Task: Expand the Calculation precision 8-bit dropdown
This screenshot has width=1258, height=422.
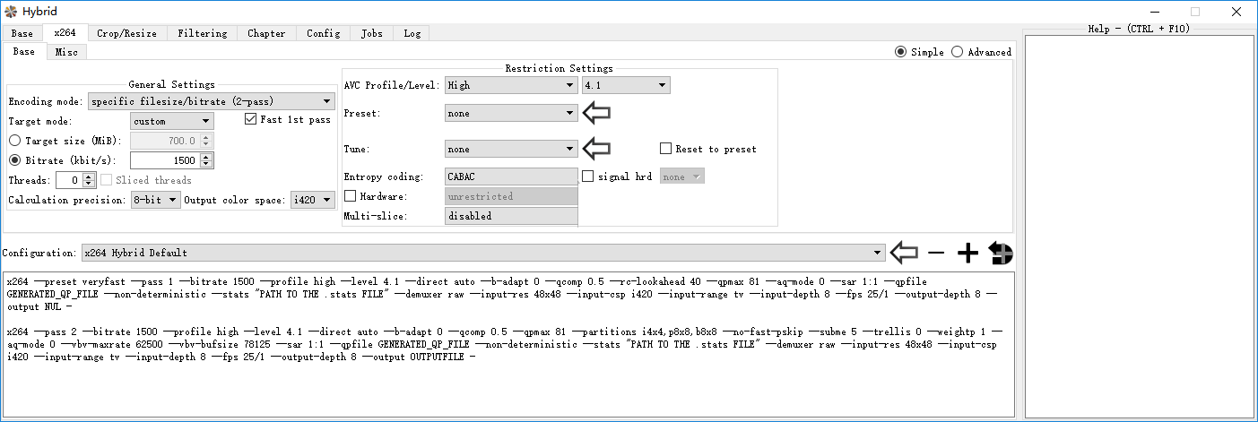Action: click(x=155, y=200)
